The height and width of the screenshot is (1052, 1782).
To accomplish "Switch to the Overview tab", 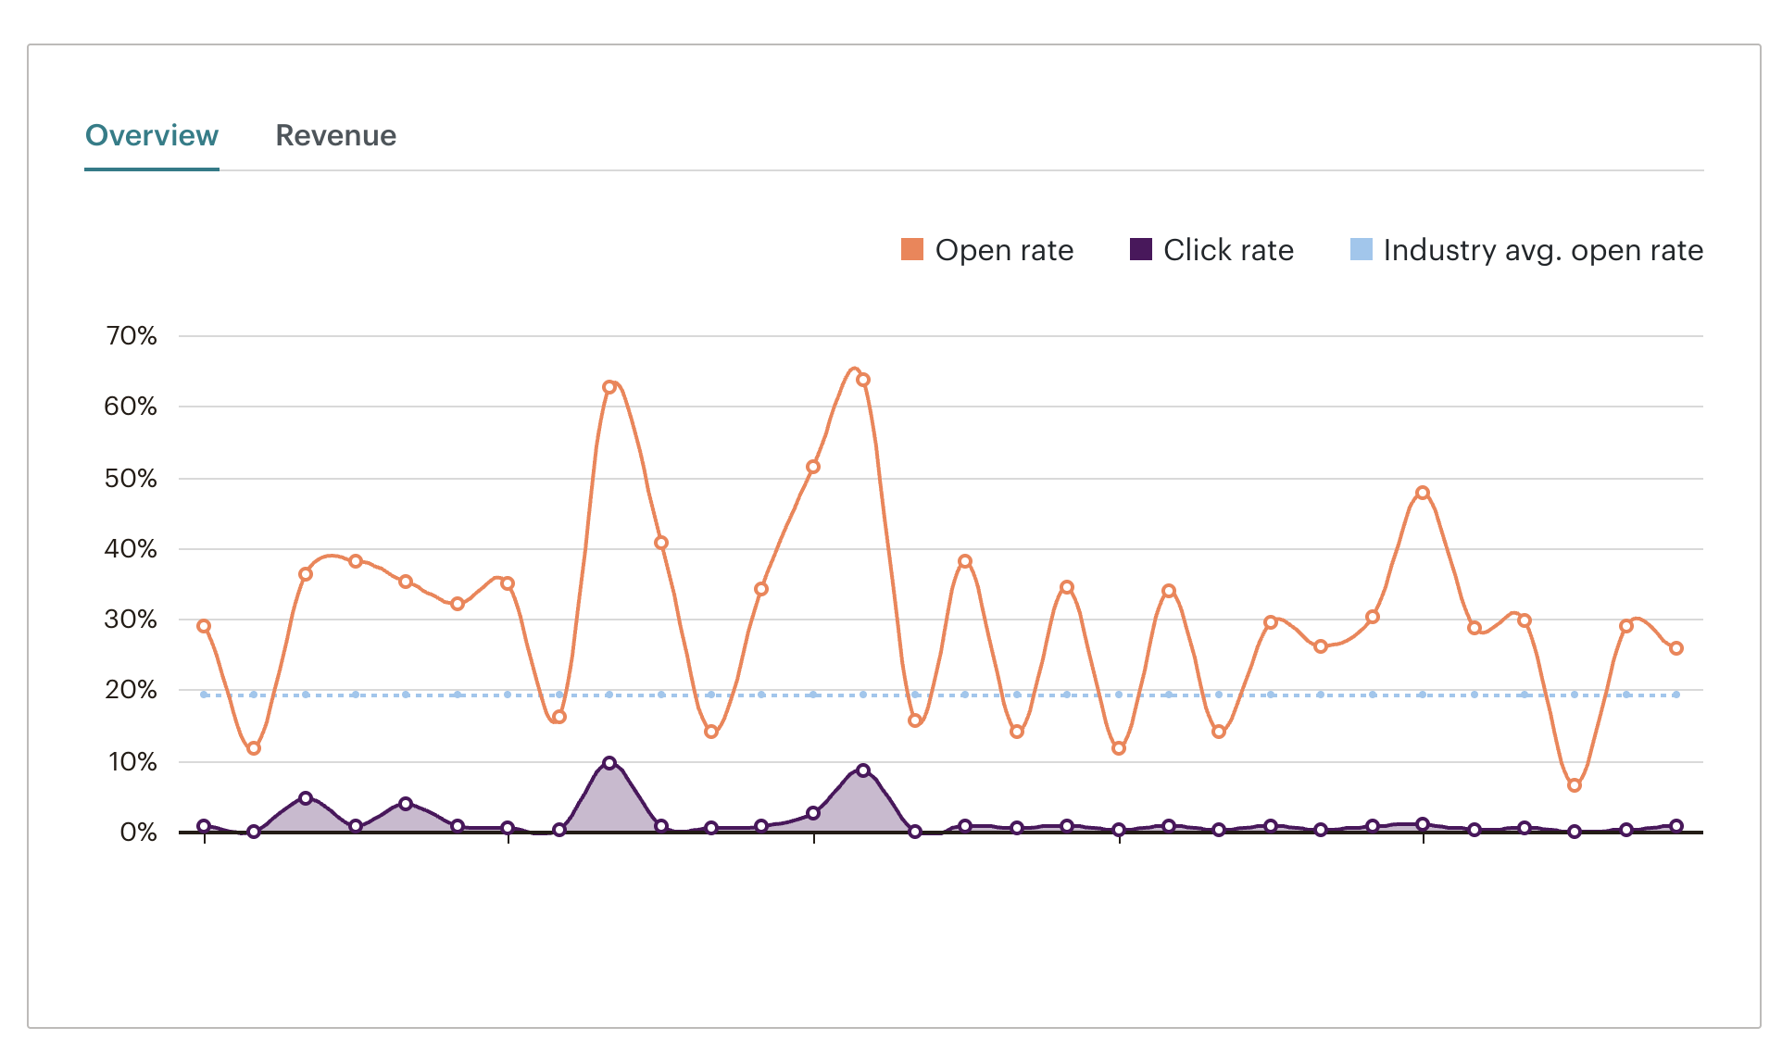I will pos(152,136).
